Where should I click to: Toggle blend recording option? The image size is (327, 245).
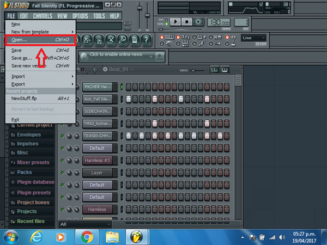pyautogui.click(x=195, y=37)
